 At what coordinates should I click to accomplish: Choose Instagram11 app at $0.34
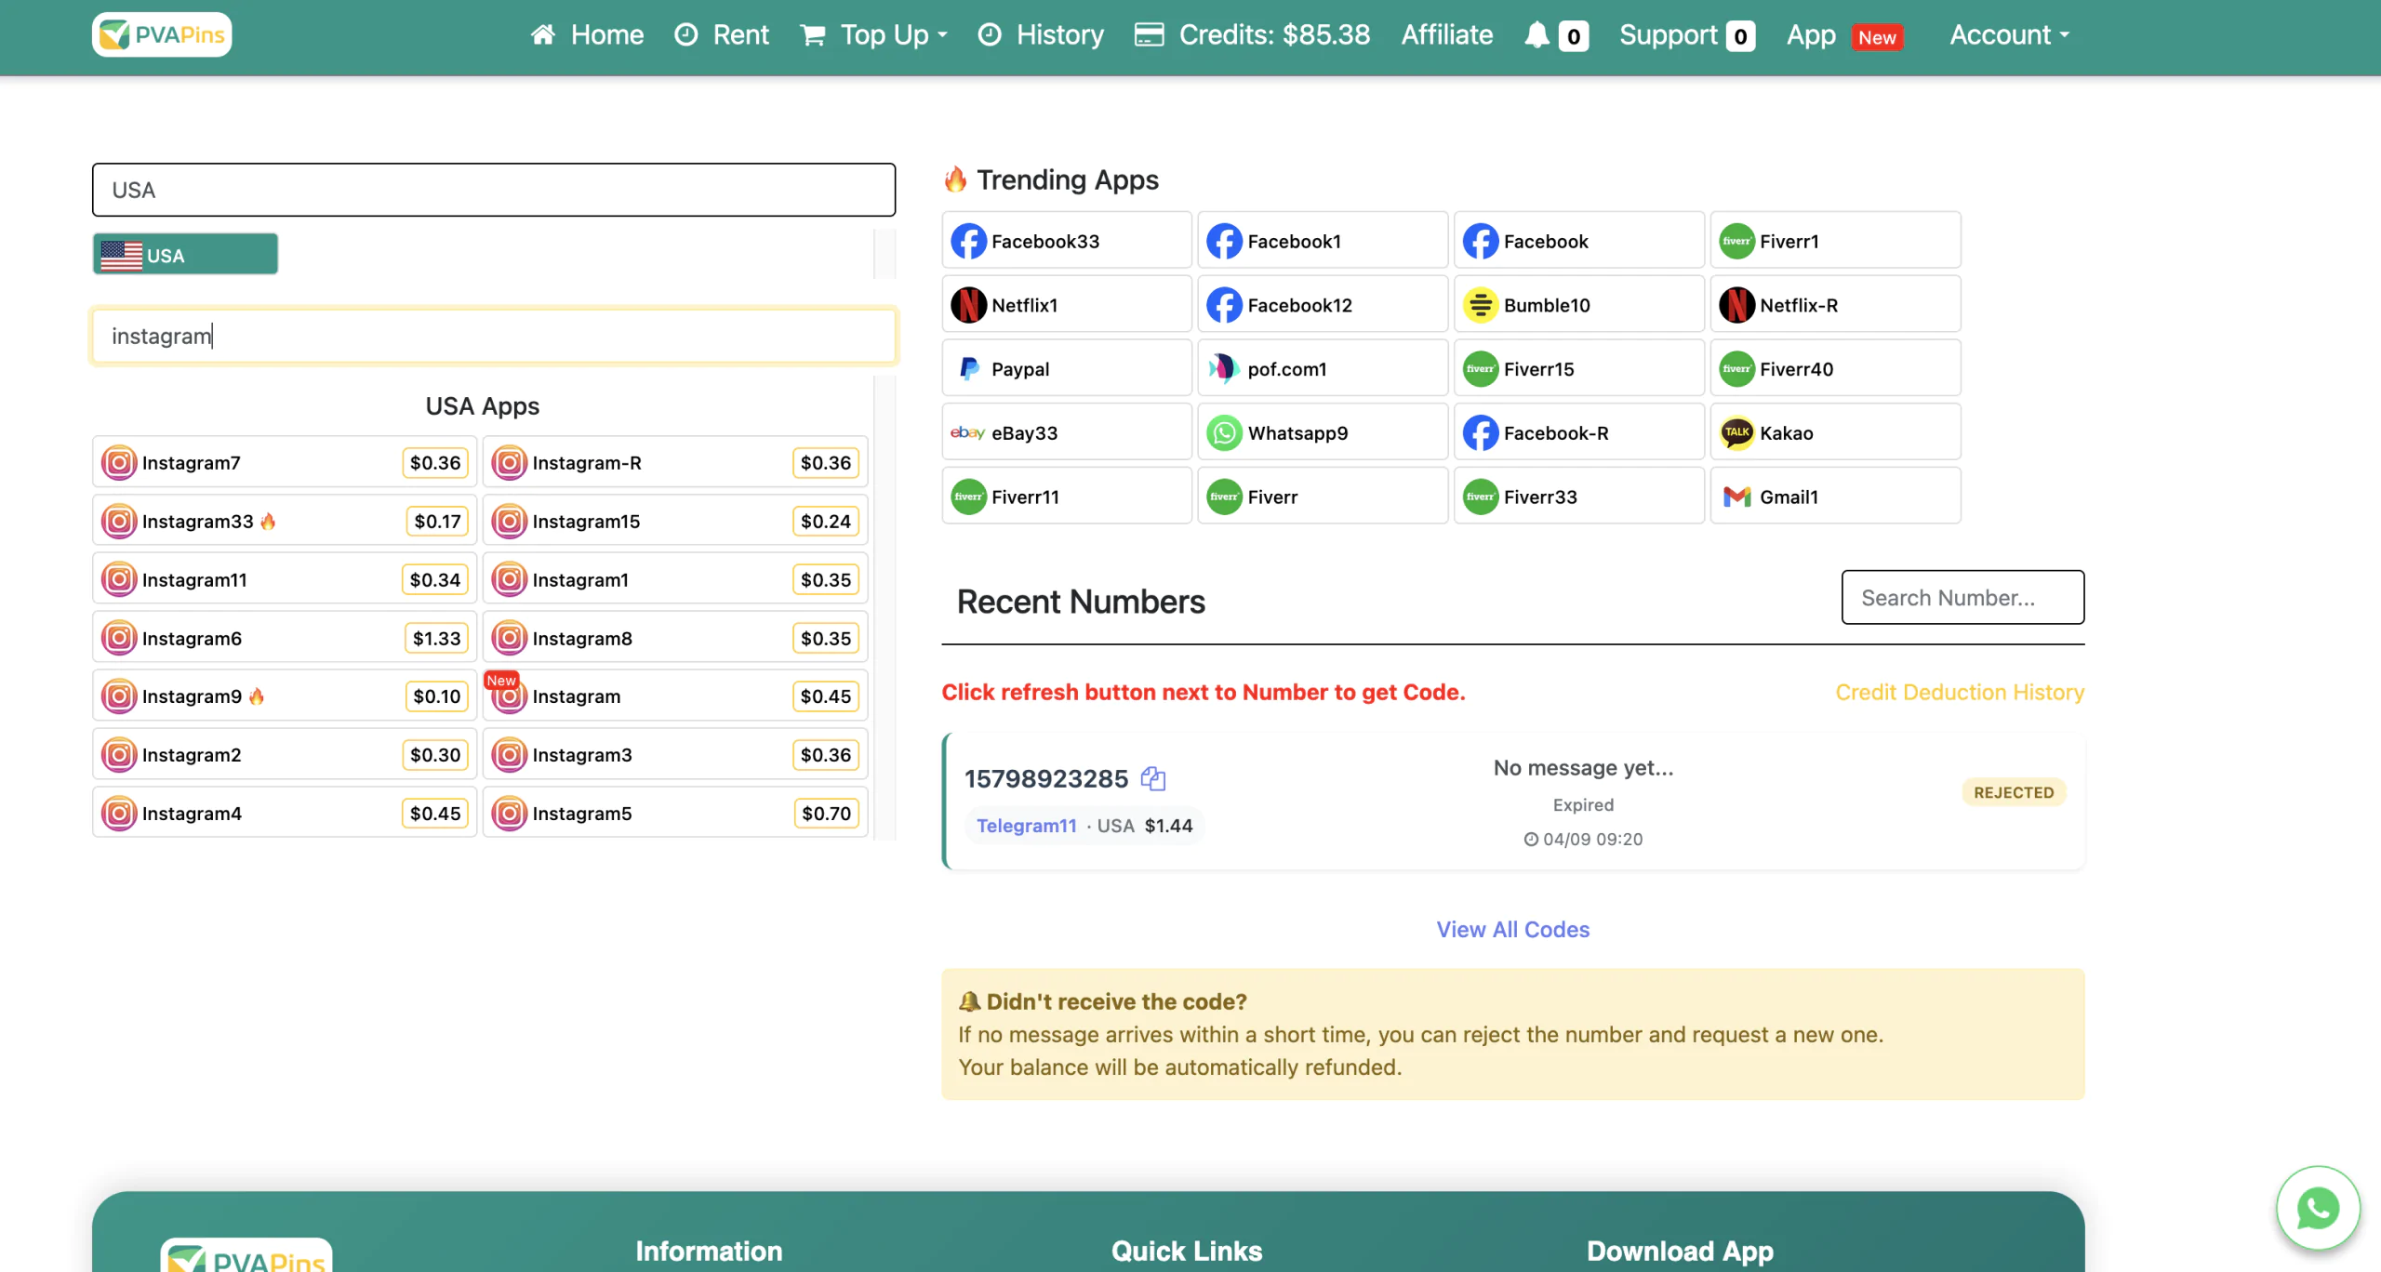(285, 579)
